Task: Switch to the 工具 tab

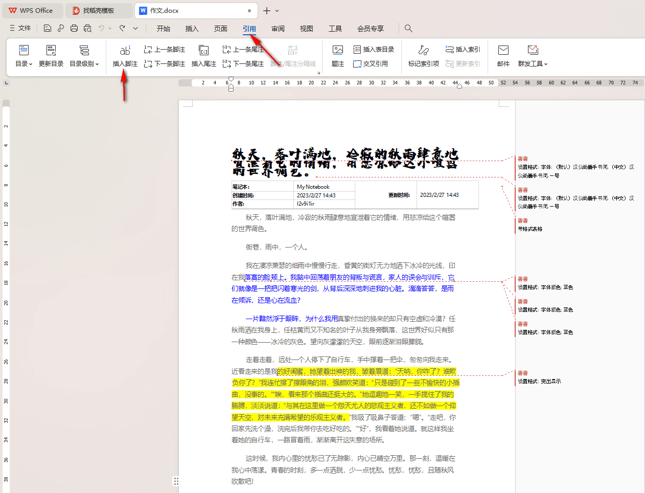Action: pos(335,29)
